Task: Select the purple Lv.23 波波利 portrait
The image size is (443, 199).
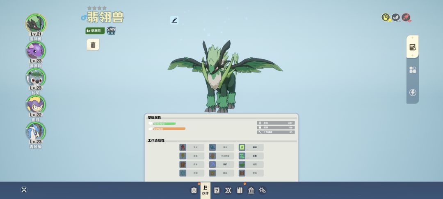Action: click(36, 50)
